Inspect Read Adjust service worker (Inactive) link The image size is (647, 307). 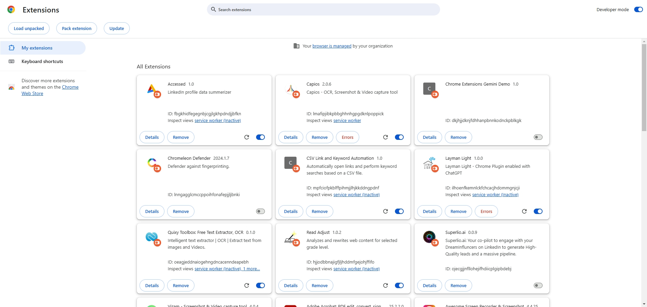[x=357, y=269]
